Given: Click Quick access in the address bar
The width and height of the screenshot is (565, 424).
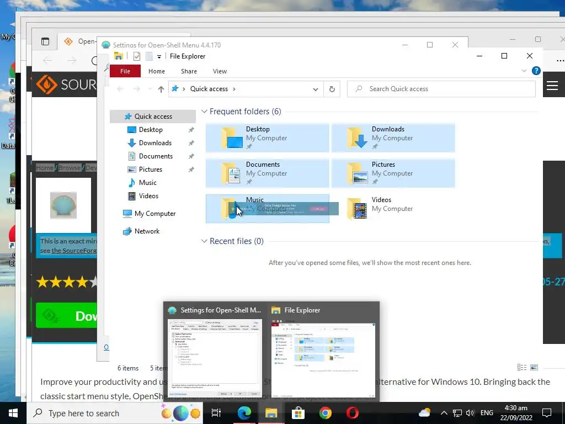Looking at the screenshot, I should pos(209,89).
